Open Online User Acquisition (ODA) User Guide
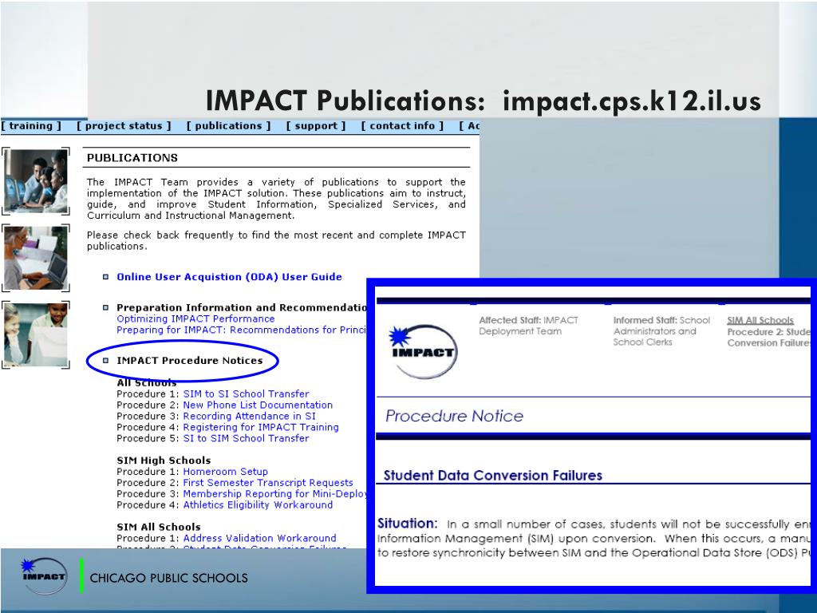Viewport: 817px width, 613px height. (x=229, y=277)
